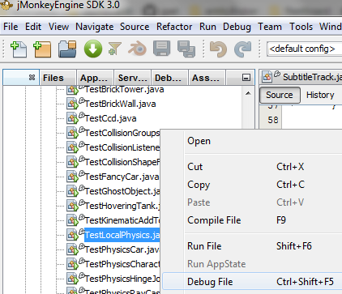Click the Source editor view button
This screenshot has width=342, height=294.
[x=280, y=95]
